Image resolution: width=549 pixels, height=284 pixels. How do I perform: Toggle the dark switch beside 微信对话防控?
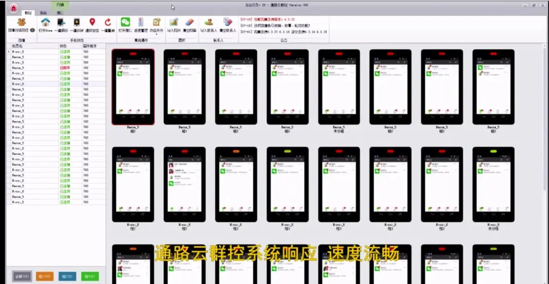pyautogui.click(x=32, y=30)
